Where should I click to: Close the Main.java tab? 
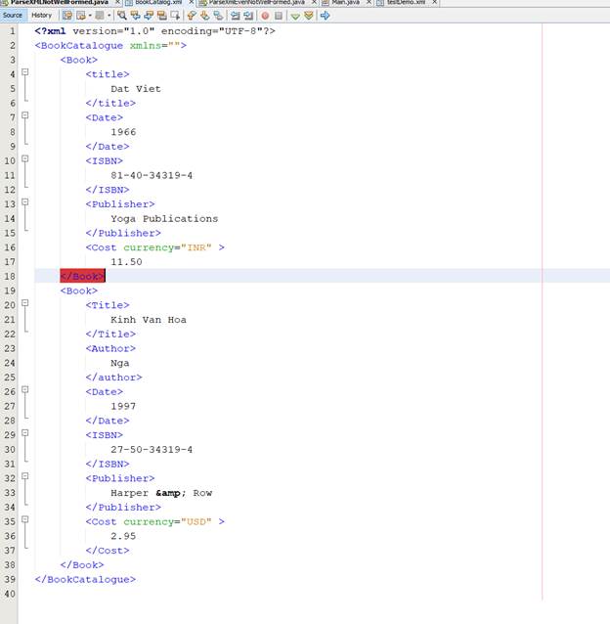click(369, 2)
